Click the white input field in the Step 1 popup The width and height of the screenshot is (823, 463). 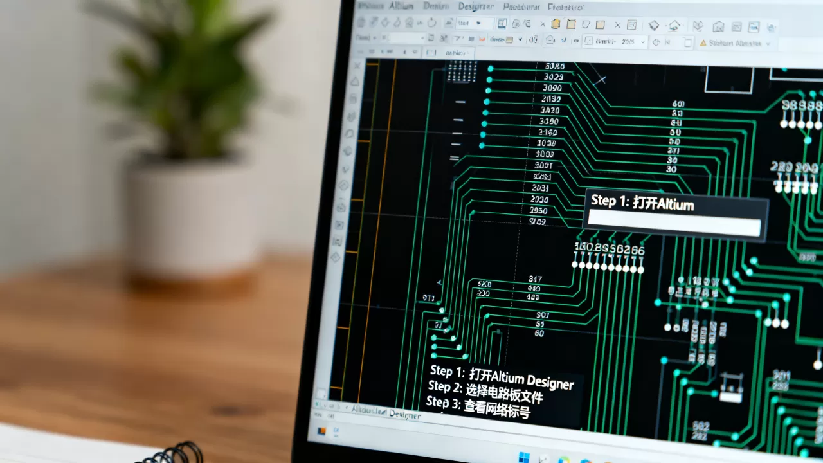coord(674,222)
